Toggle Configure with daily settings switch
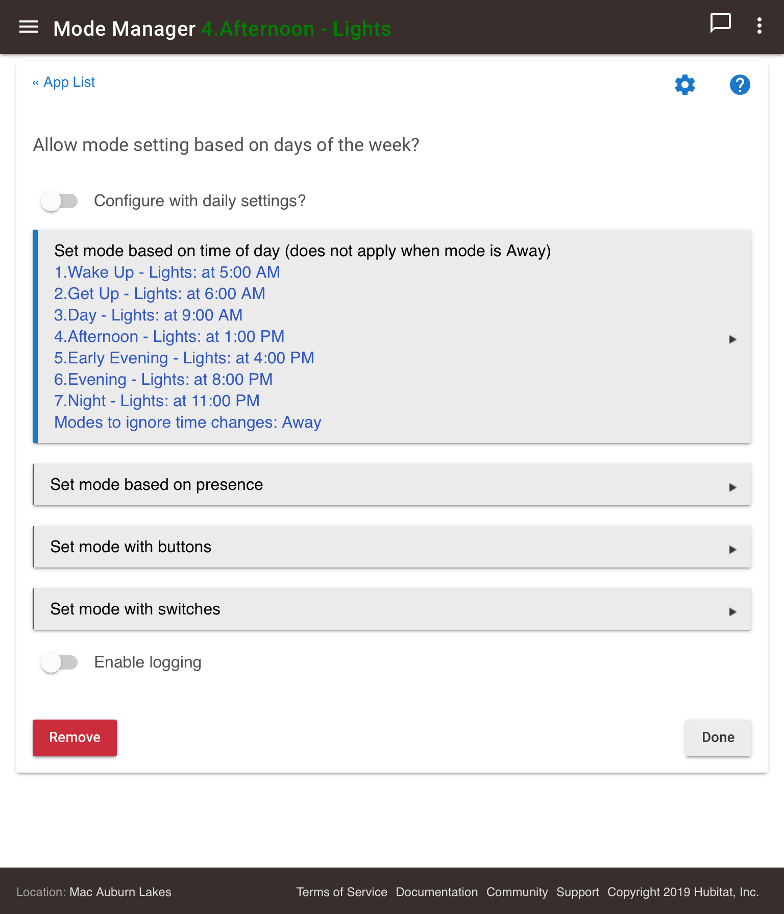 tap(59, 201)
